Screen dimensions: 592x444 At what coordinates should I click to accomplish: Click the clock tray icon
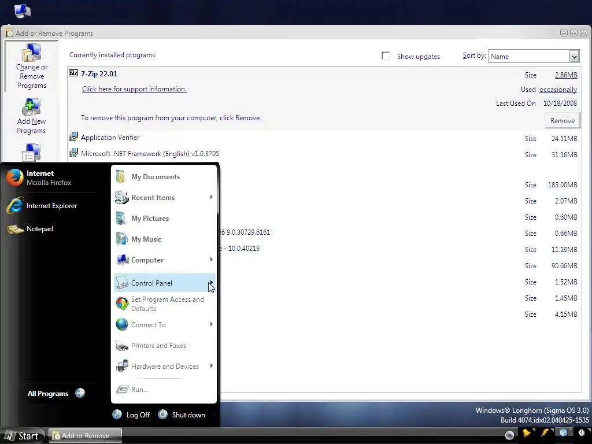pyautogui.click(x=582, y=433)
